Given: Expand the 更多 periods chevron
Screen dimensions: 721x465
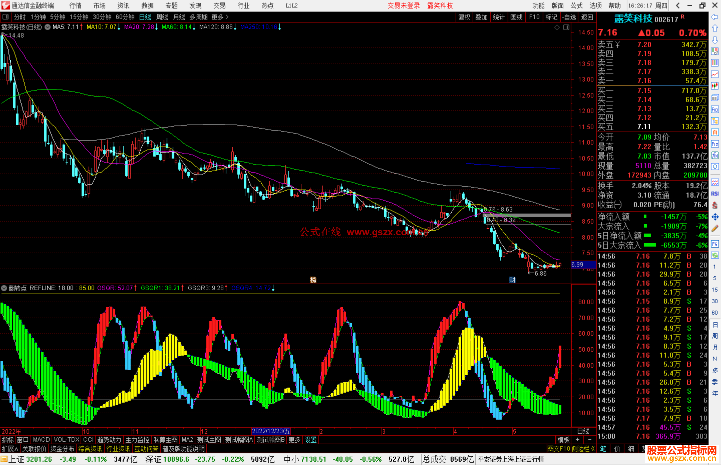Looking at the screenshot, I should pos(227,17).
